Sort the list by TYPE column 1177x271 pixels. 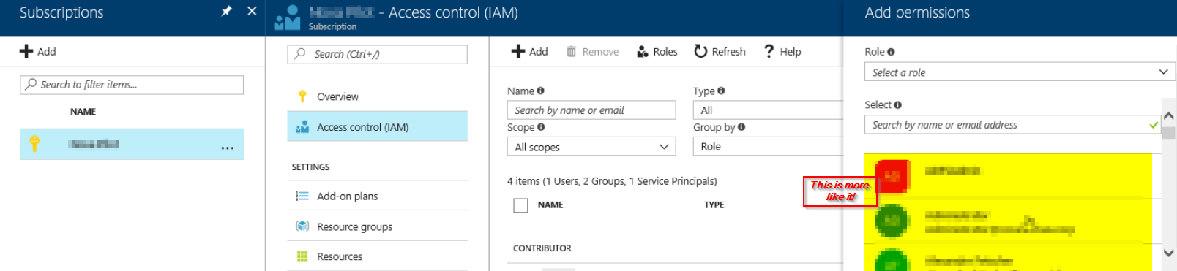point(714,205)
